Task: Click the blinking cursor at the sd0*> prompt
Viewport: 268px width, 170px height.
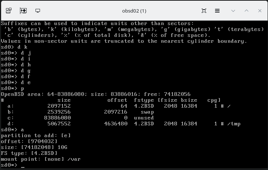Action: [23, 165]
